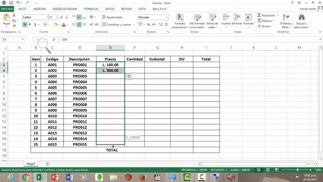Add new sheet with plus button
This screenshot has height=182, width=323.
[x=47, y=164]
